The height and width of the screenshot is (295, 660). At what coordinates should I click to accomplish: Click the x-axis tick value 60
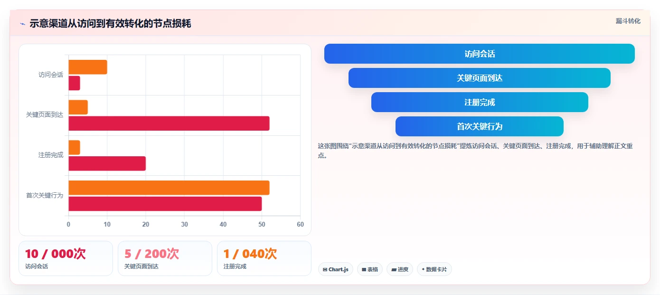pos(300,225)
